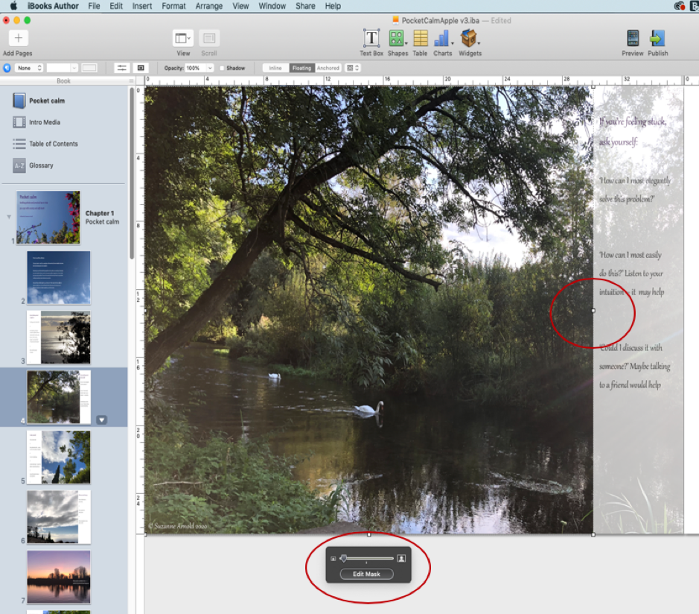Screen dimensions: 699x614
Task: Click the bottom-center image resize handle
Action: pos(368,534)
